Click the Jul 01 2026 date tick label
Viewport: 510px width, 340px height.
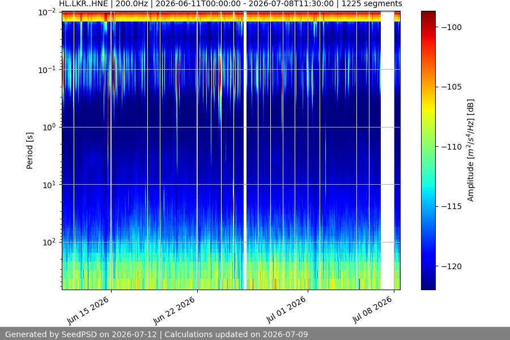286,310
